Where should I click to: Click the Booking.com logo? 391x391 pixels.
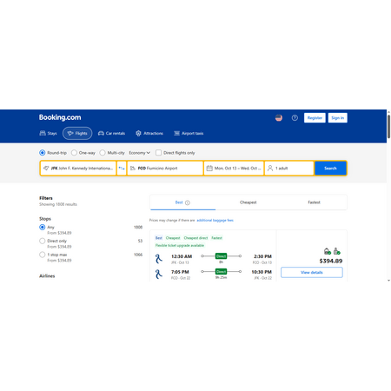pyautogui.click(x=60, y=117)
